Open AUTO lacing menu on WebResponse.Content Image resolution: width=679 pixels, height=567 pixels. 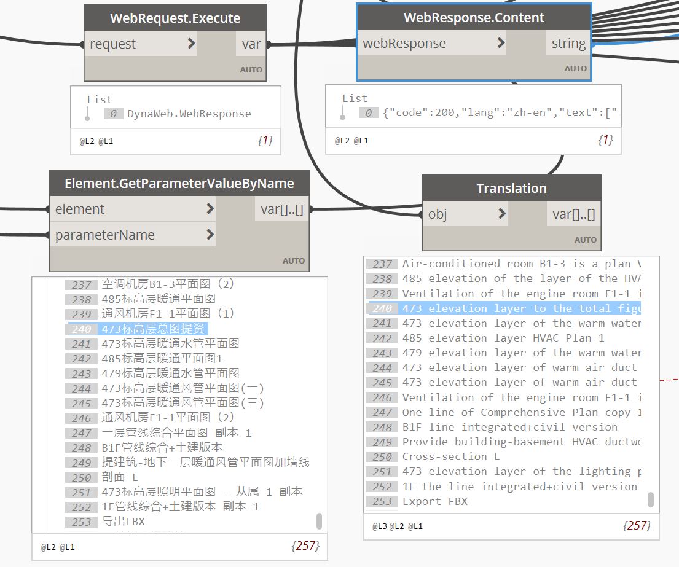[x=576, y=68]
